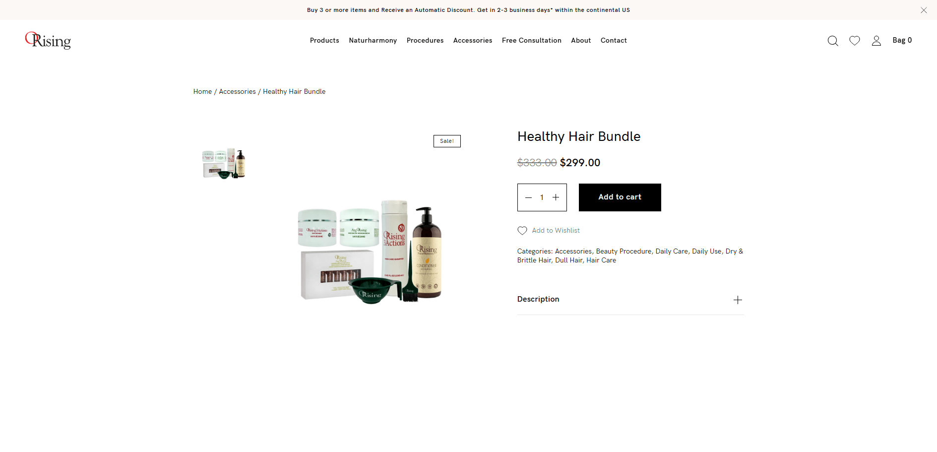Increase quantity with the plus icon
This screenshot has width=937, height=452.
[x=556, y=197]
